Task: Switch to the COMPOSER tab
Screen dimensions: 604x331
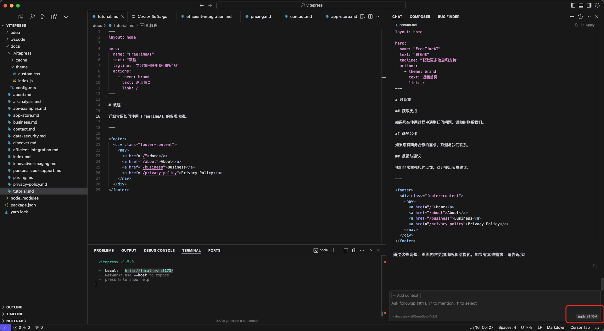Action: (x=420, y=17)
